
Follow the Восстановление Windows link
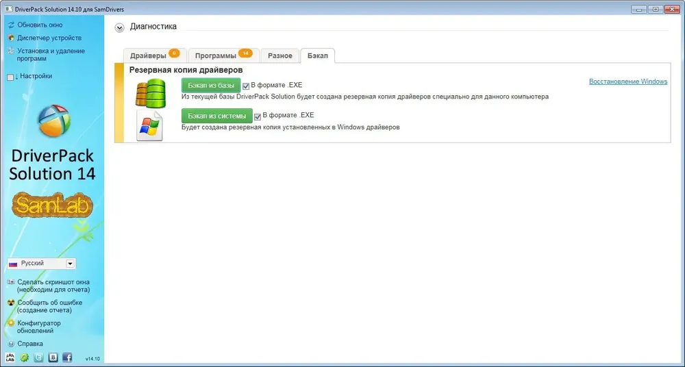point(627,81)
